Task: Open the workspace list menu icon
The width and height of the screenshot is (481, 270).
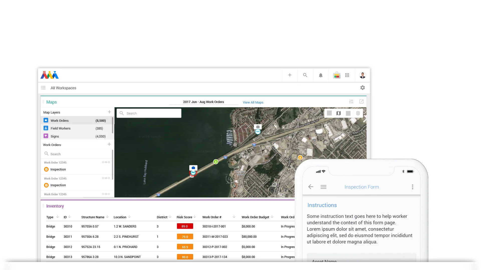Action: [43, 88]
